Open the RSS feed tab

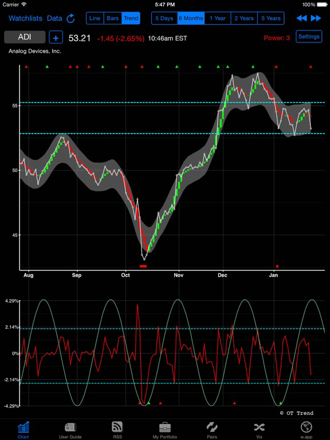(117, 430)
